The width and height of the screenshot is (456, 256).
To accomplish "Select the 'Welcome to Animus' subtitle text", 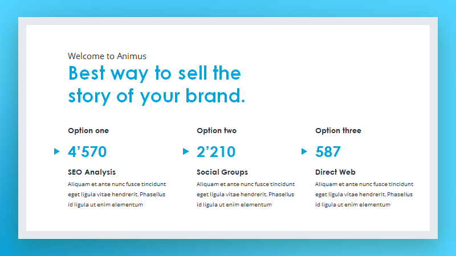I will pyautogui.click(x=107, y=56).
